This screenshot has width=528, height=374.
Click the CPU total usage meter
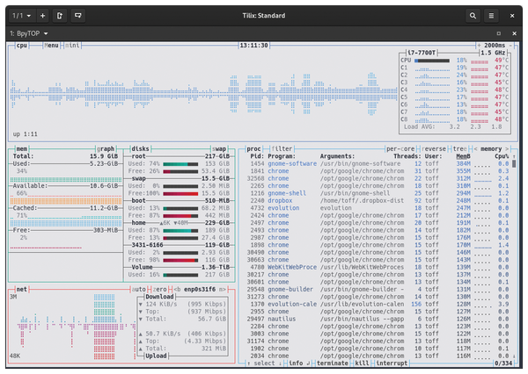(432, 61)
